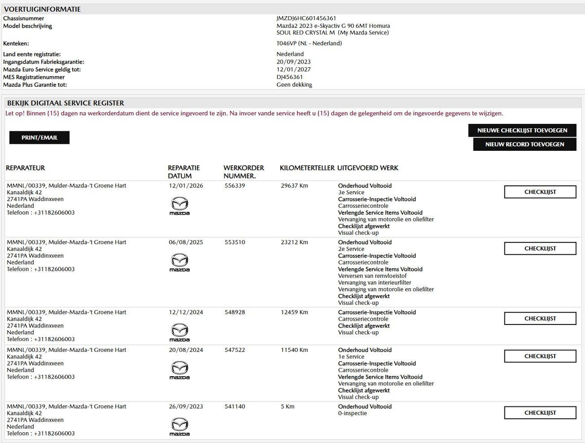Image resolution: width=585 pixels, height=443 pixels.
Task: Click the repair date 06/08/2025
Action: pyautogui.click(x=186, y=242)
